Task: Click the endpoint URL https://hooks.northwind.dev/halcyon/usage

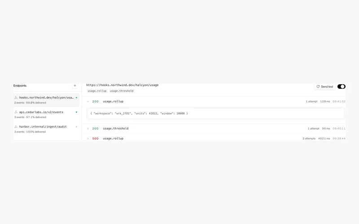Action: click(122, 85)
